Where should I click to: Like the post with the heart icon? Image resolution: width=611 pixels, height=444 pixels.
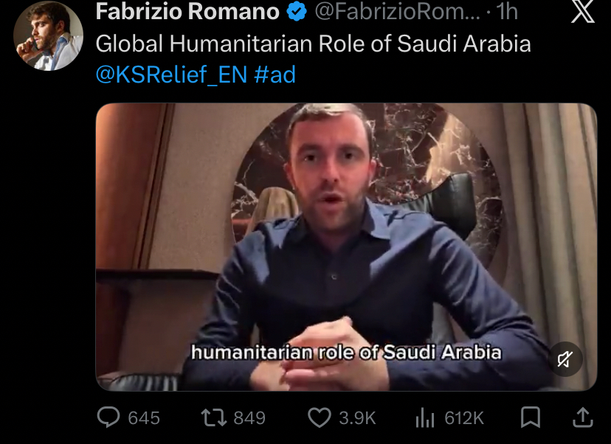coord(319,417)
